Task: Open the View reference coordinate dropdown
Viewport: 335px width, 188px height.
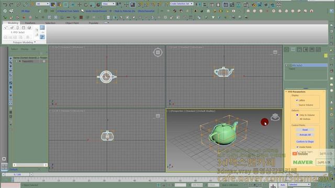Action: pyautogui.click(x=108, y=4)
